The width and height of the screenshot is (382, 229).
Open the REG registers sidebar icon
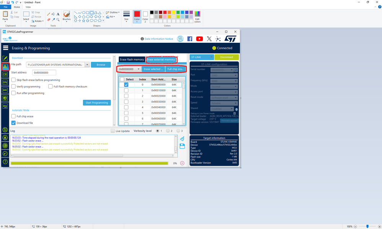coord(5,106)
